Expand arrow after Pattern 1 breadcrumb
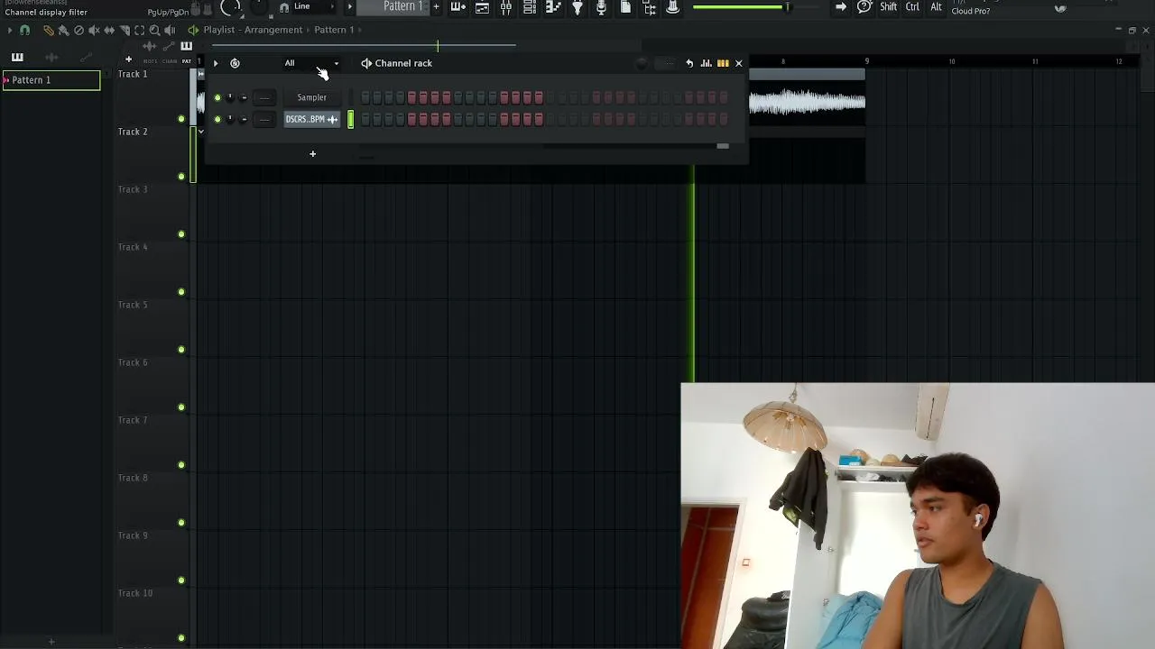The width and height of the screenshot is (1155, 649). (360, 30)
